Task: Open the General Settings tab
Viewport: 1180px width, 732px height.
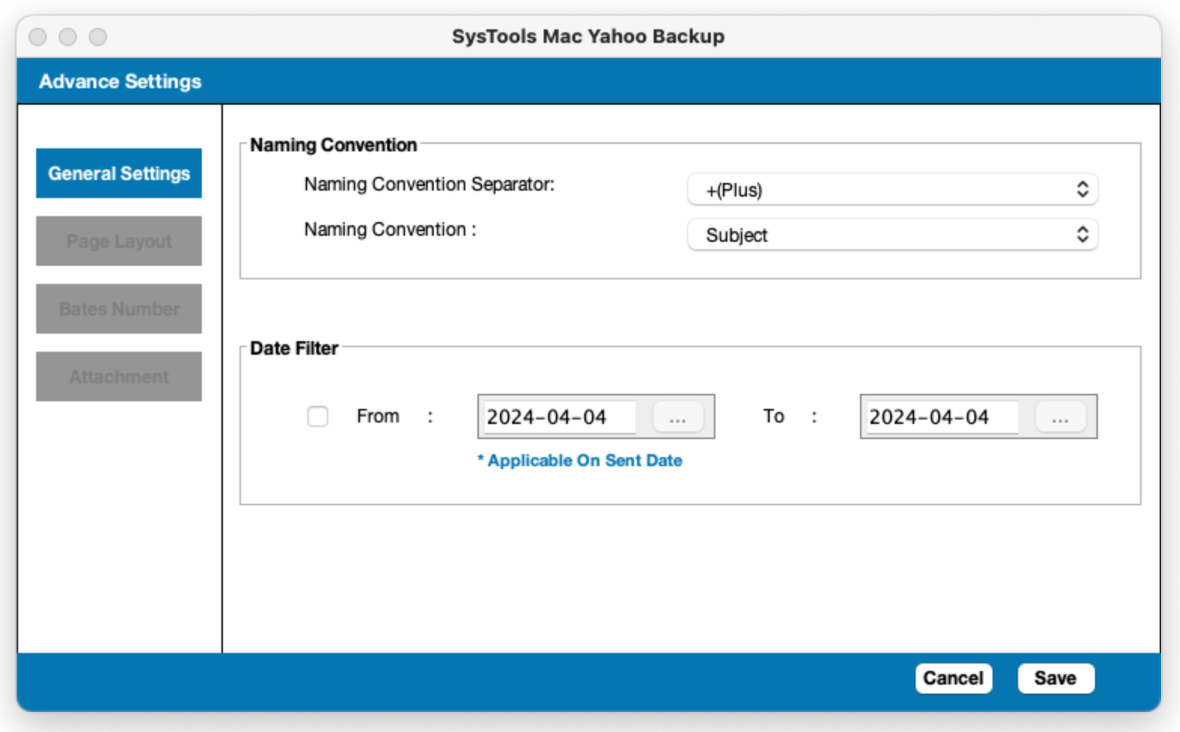Action: point(119,173)
